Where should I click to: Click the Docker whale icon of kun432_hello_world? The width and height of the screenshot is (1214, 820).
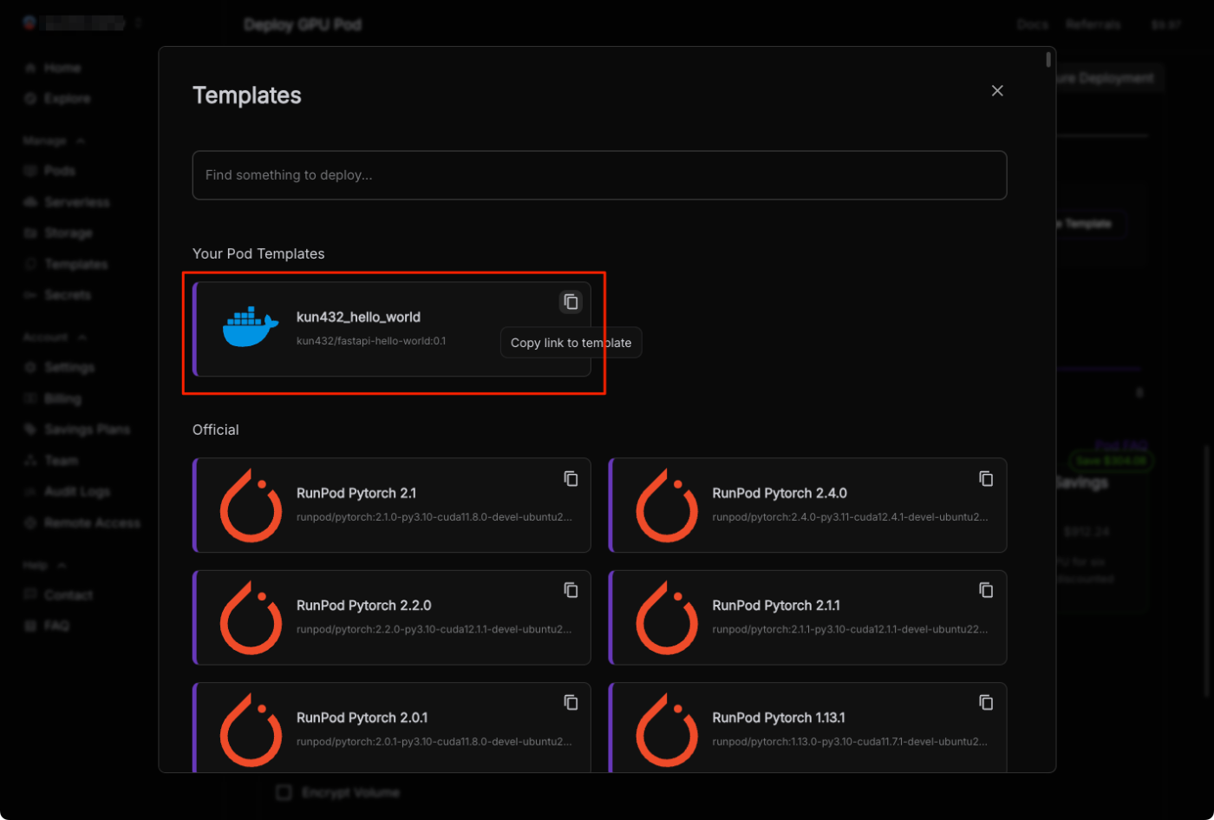(x=251, y=327)
